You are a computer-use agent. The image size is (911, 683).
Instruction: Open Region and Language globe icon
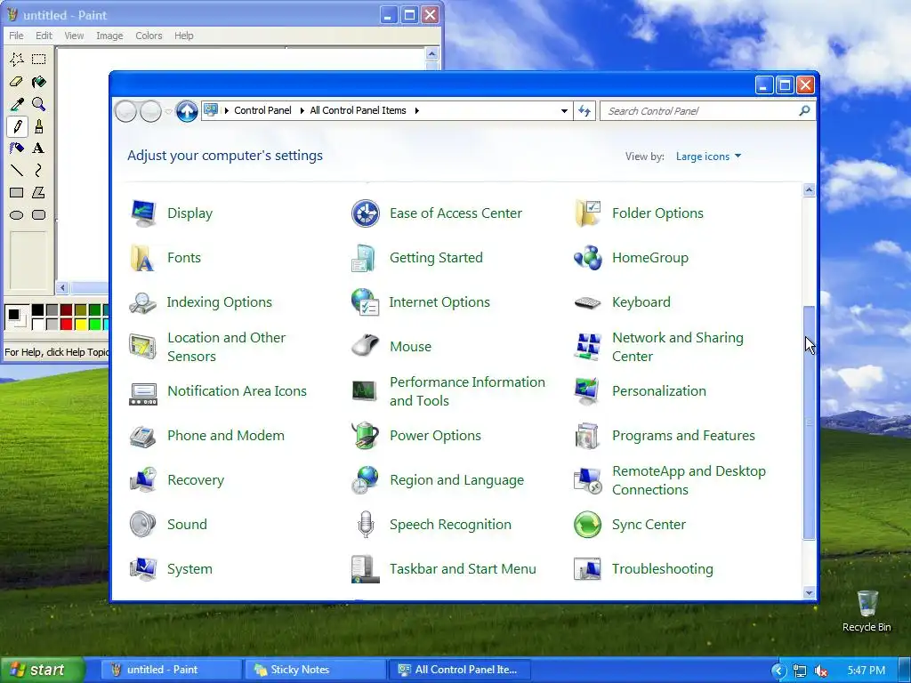click(366, 480)
